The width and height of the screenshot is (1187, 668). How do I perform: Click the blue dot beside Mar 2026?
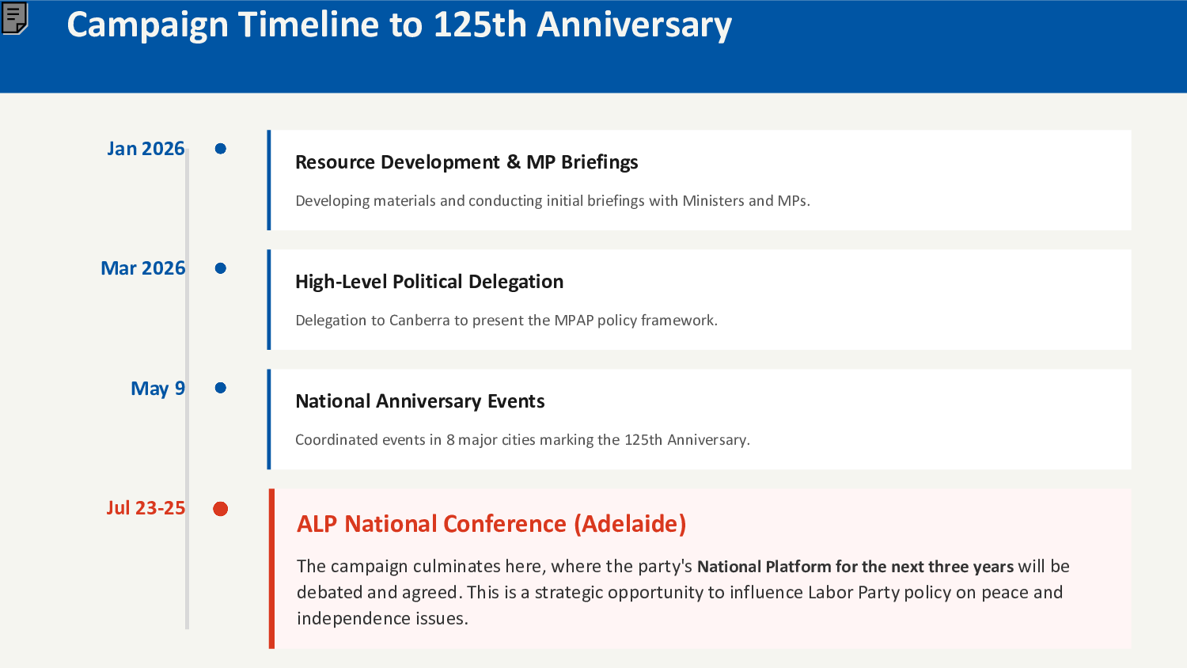(x=221, y=268)
